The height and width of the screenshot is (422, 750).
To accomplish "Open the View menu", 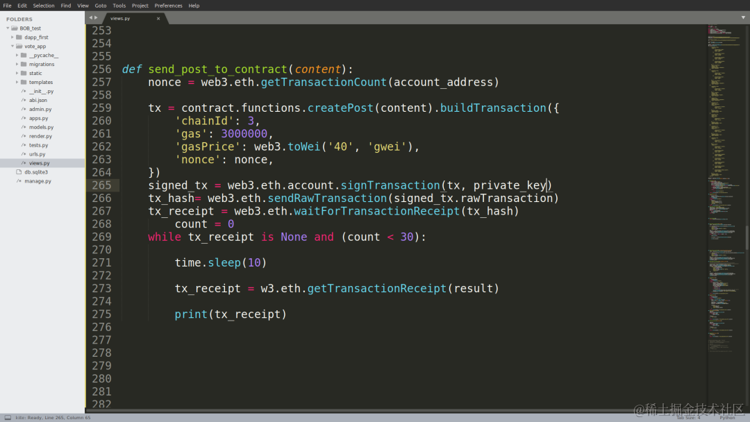I will [83, 6].
